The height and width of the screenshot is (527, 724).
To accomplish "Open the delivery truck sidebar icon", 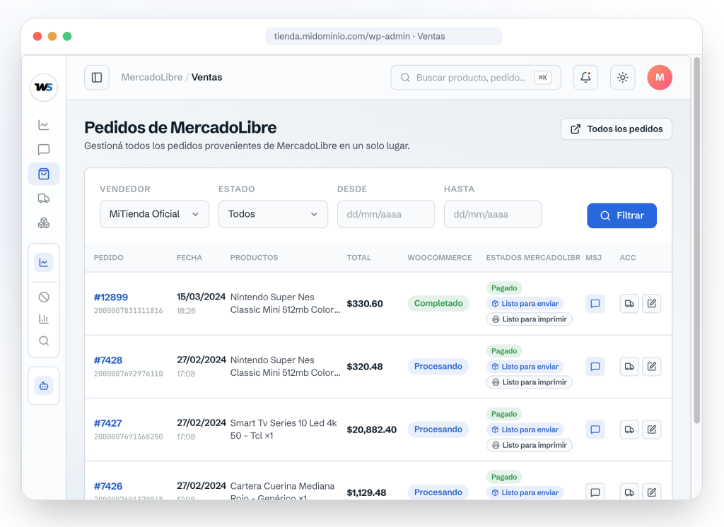I will point(44,199).
